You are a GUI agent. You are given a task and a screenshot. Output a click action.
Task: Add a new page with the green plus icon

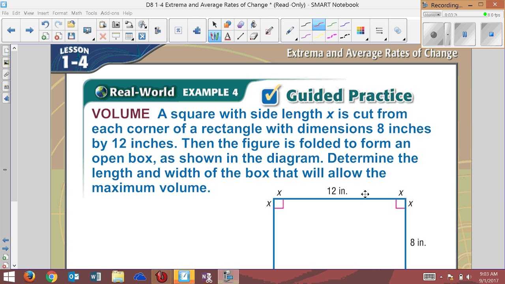(x=45, y=36)
